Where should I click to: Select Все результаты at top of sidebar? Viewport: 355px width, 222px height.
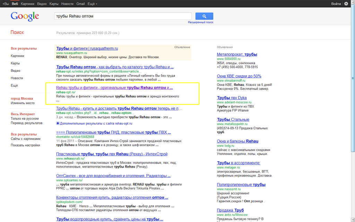[24, 49]
